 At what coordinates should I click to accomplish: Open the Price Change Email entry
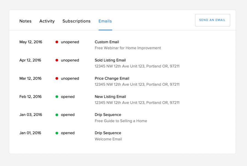pyautogui.click(x=112, y=78)
